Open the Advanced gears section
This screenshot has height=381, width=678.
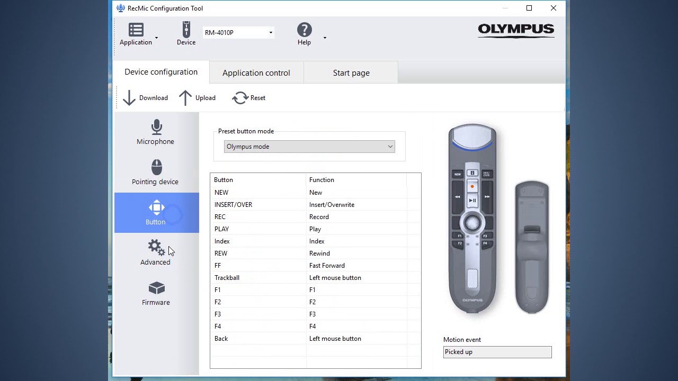click(156, 253)
